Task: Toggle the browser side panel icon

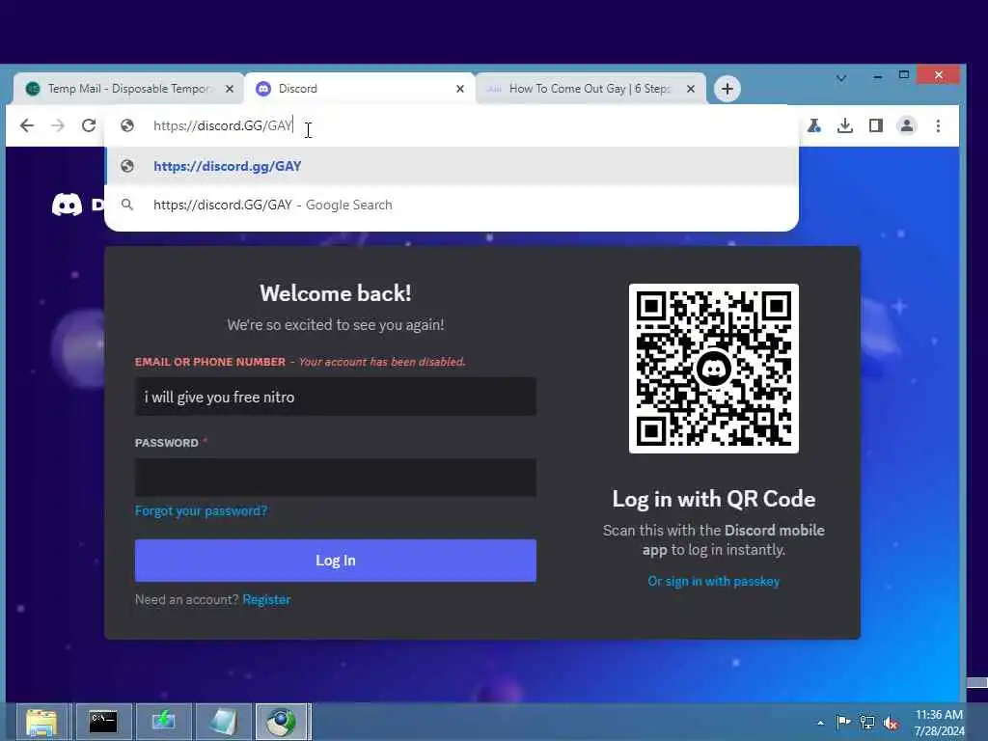Action: click(876, 126)
